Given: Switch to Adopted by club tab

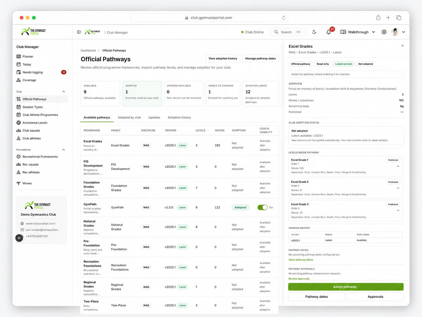Looking at the screenshot, I should point(129,117).
